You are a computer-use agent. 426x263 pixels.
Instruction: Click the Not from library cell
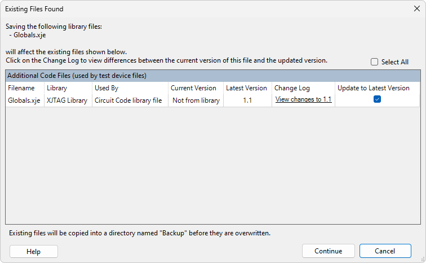[196, 100]
